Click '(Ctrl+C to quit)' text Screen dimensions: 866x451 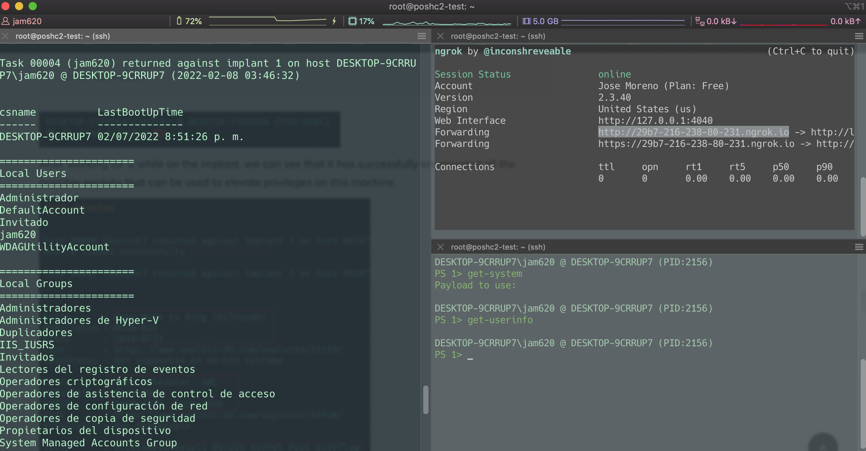[810, 51]
